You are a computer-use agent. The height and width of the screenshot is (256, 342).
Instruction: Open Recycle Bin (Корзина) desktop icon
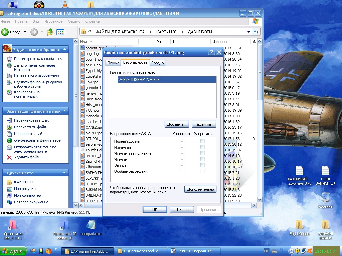point(325,197)
